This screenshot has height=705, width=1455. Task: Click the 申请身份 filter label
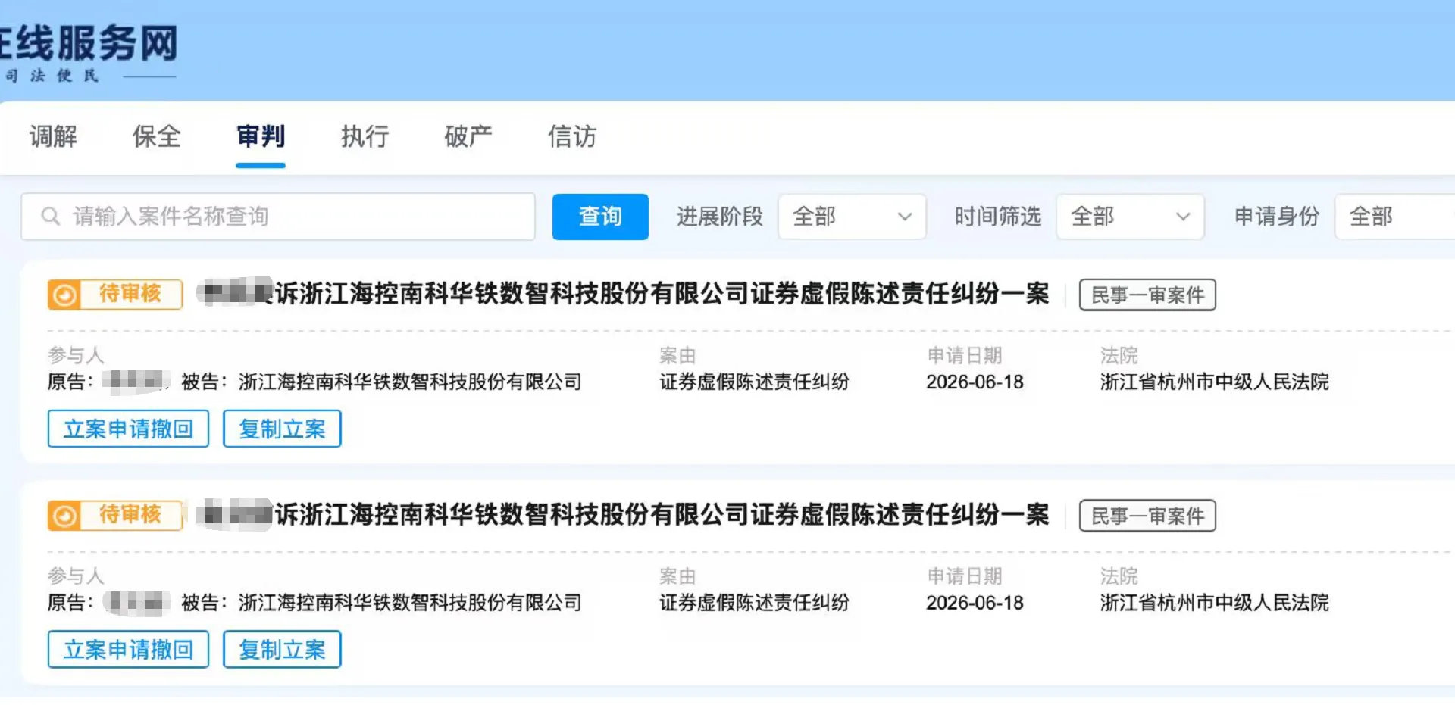[1277, 217]
